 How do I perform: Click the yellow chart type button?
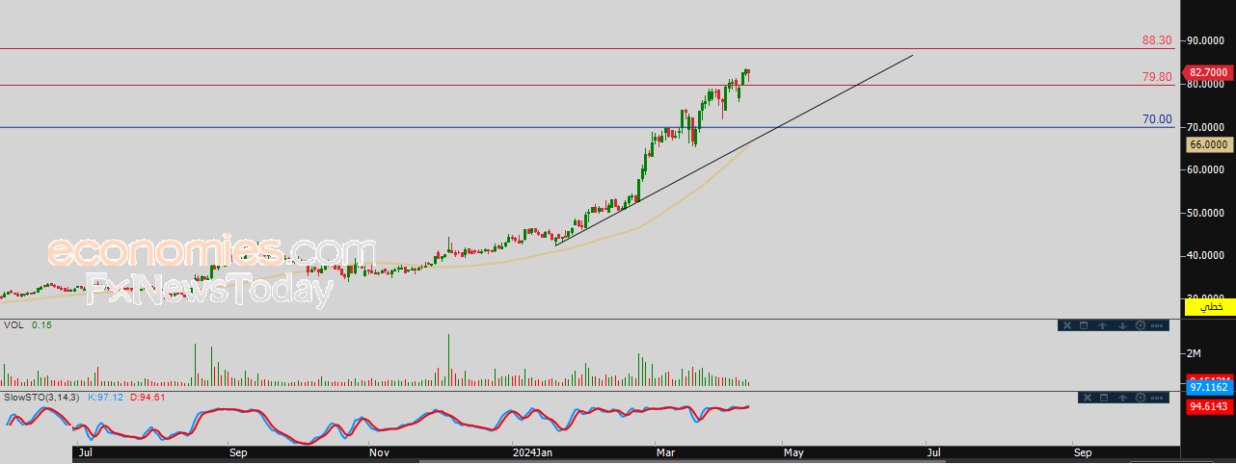click(1210, 306)
